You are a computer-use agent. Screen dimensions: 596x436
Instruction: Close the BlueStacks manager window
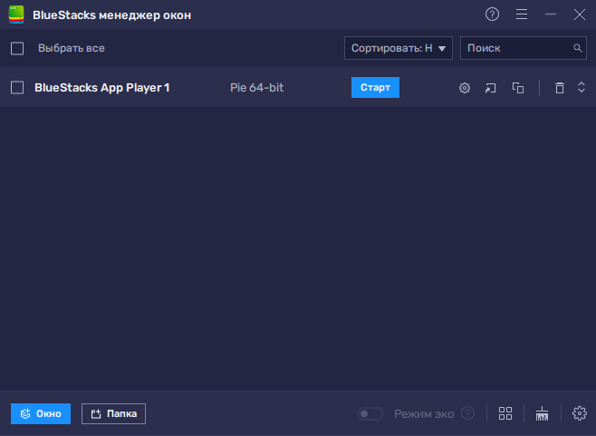[580, 15]
